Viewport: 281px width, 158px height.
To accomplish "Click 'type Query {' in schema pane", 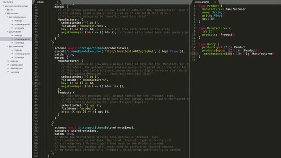I will pos(209,44).
